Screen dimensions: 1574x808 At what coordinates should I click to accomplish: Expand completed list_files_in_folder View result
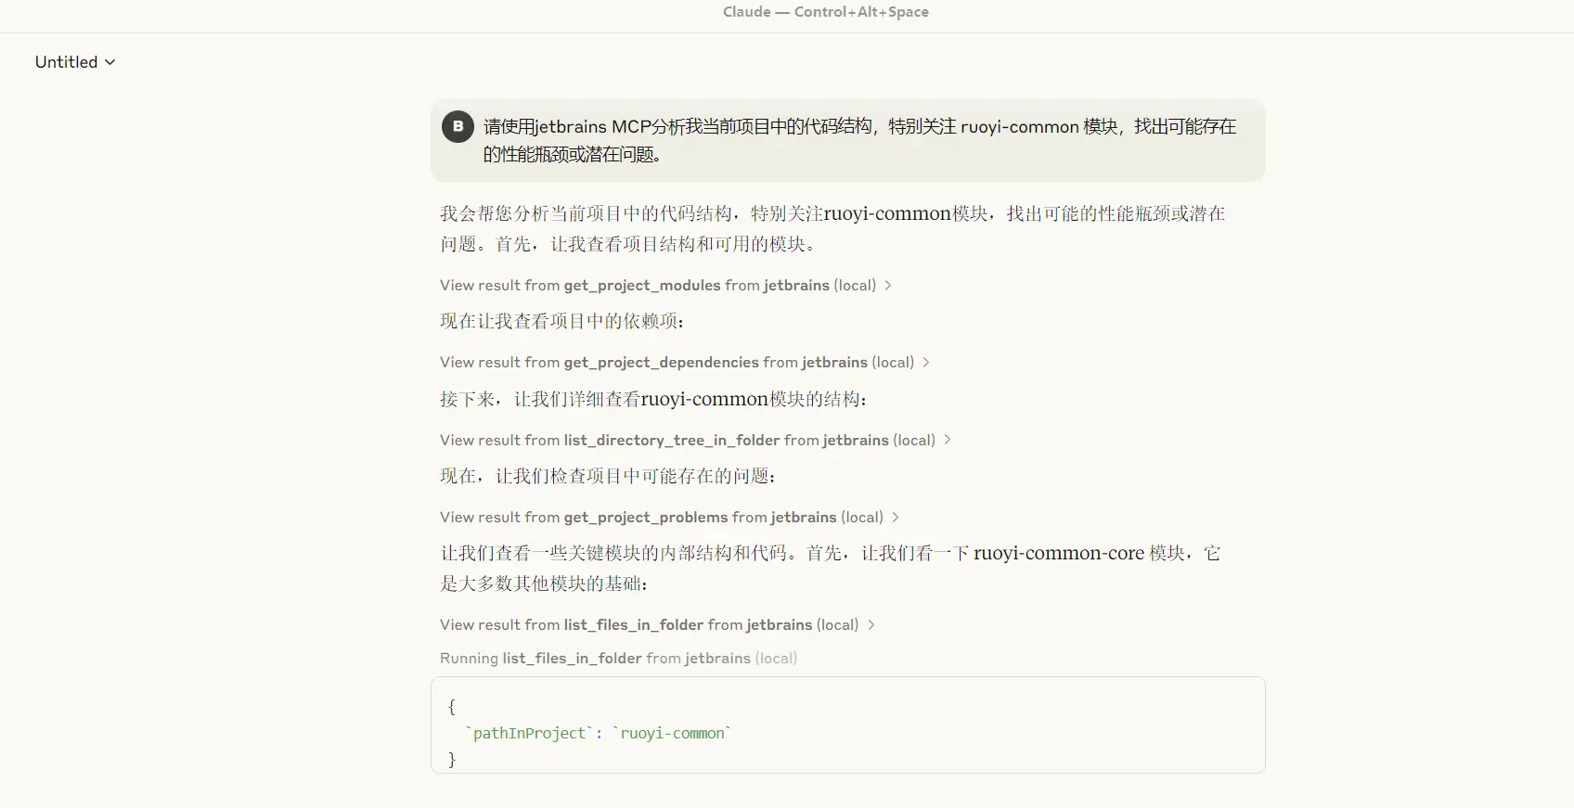(657, 624)
